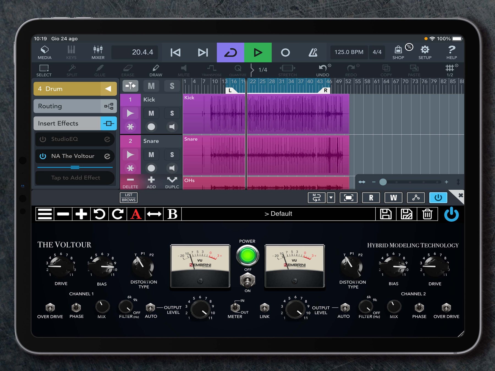Open the Default preset selector
The width and height of the screenshot is (495, 371).
point(278,214)
